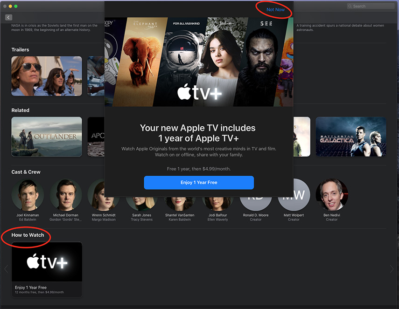Open the Outlander related show
This screenshot has height=309, width=399.
click(x=47, y=137)
